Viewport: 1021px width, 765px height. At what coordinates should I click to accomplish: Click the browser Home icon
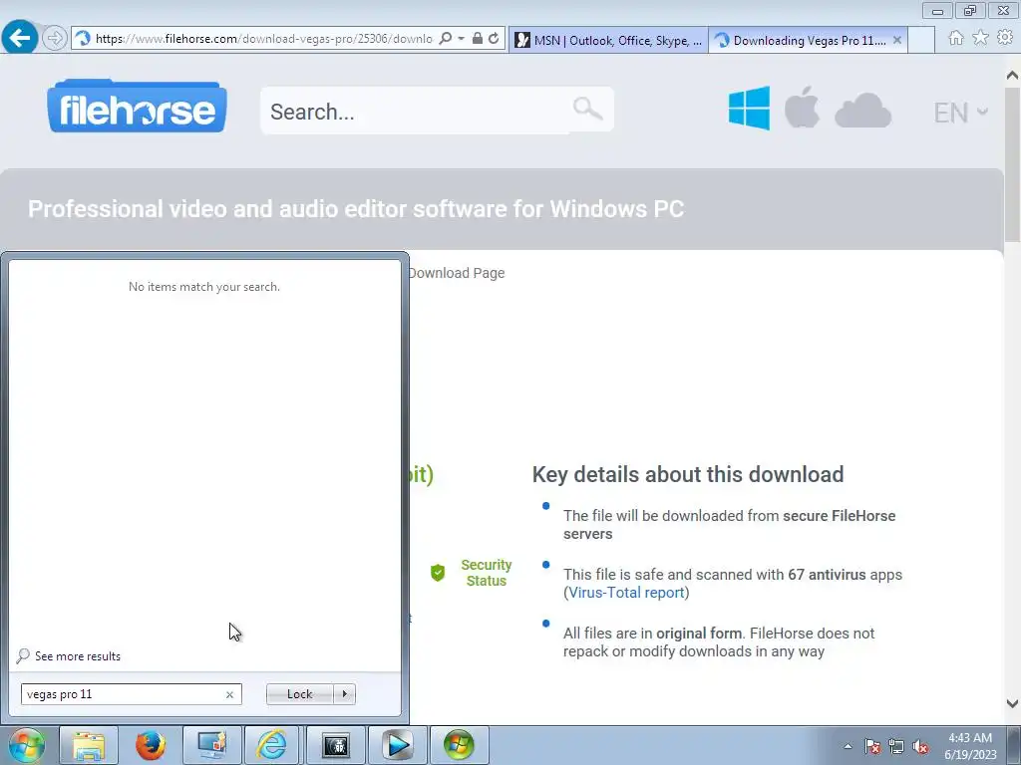(955, 39)
